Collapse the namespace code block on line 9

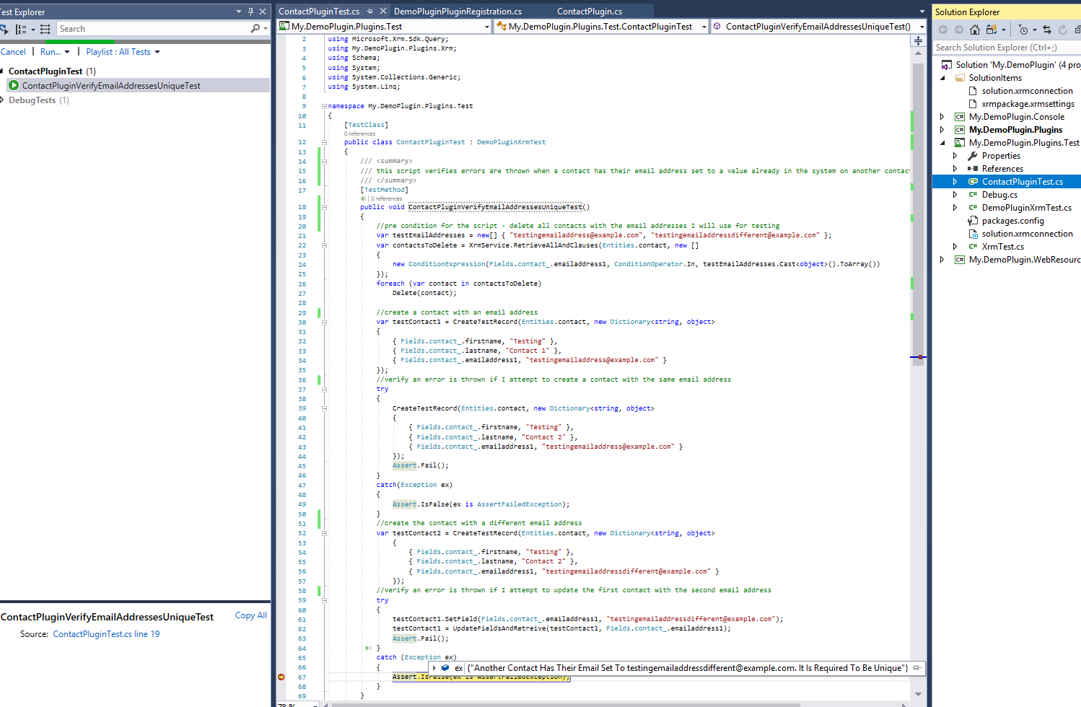(325, 106)
